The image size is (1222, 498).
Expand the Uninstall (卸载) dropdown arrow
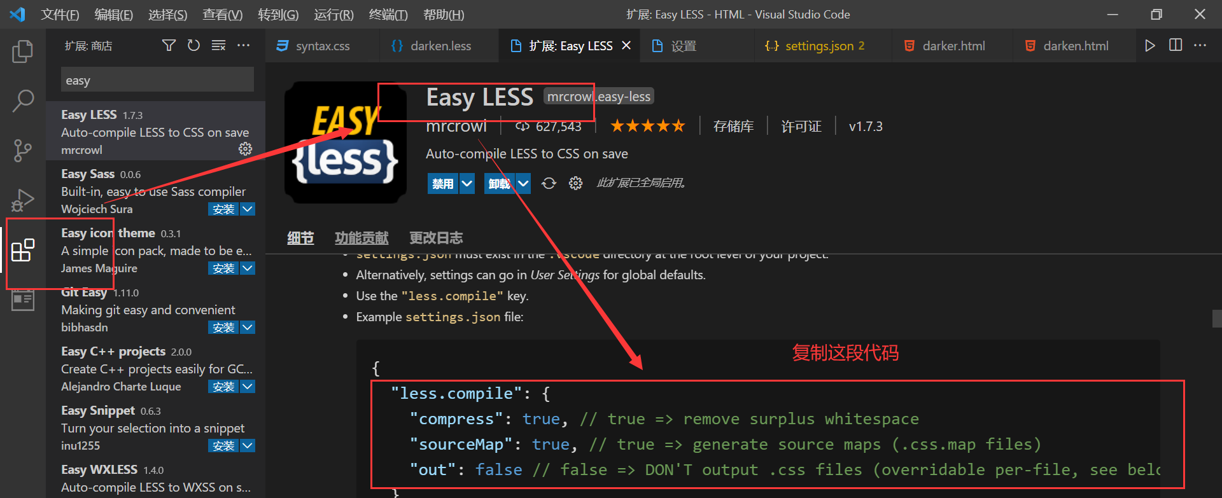pyautogui.click(x=523, y=184)
